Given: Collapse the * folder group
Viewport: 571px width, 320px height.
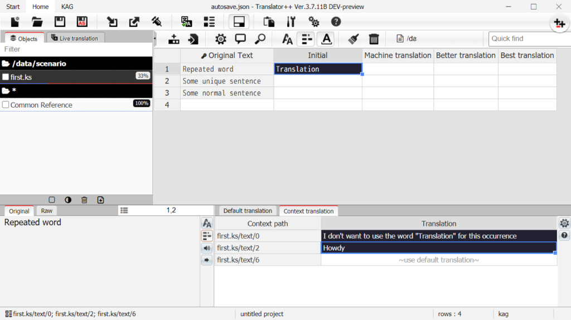Looking at the screenshot, I should coord(6,91).
